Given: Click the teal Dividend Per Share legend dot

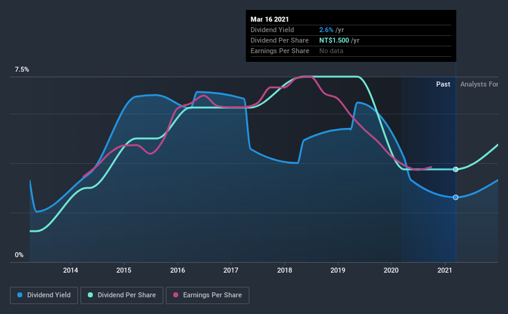Looking at the screenshot, I should click(x=90, y=295).
